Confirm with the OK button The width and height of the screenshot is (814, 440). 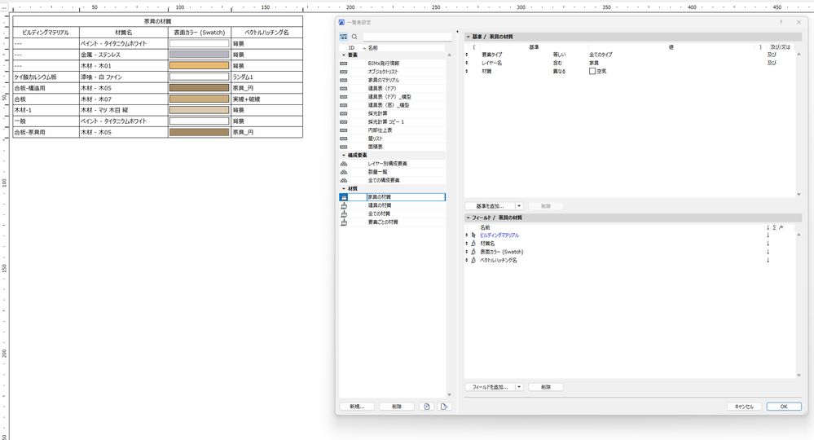tap(784, 407)
